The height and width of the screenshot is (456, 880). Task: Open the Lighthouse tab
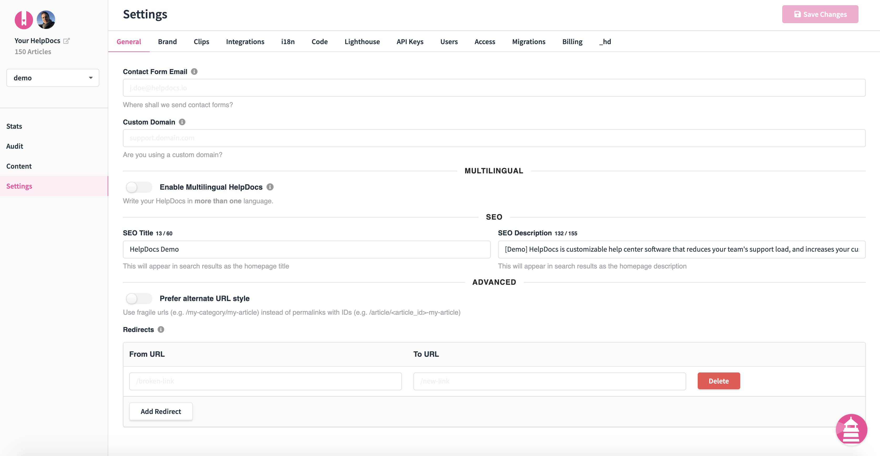point(362,41)
